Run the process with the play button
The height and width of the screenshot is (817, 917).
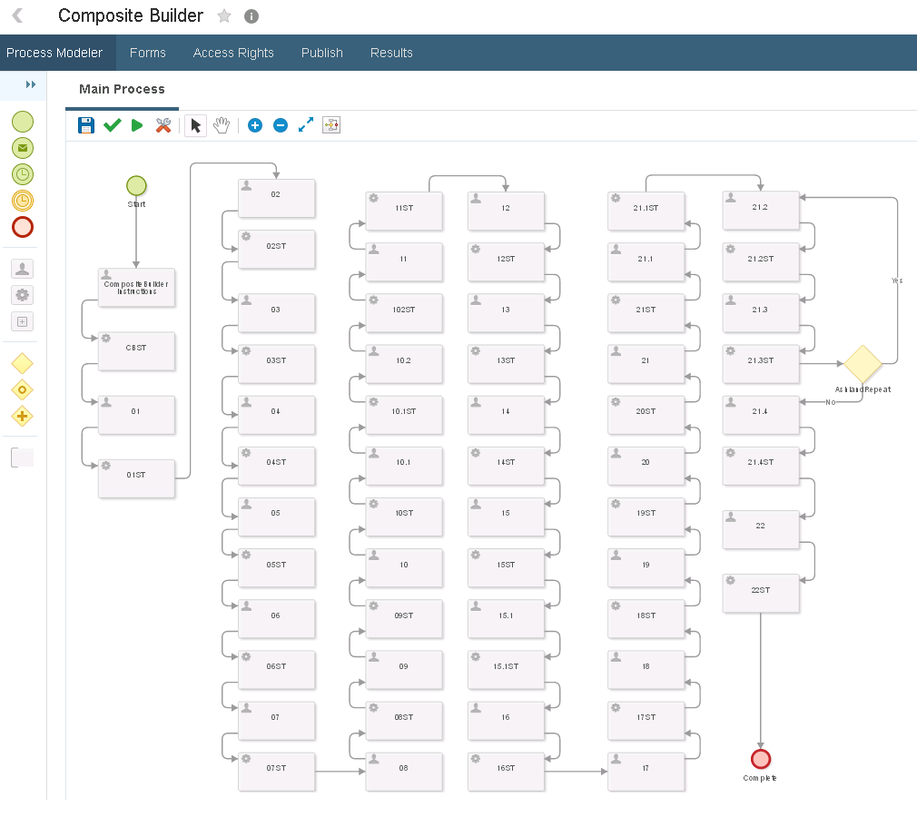click(137, 125)
